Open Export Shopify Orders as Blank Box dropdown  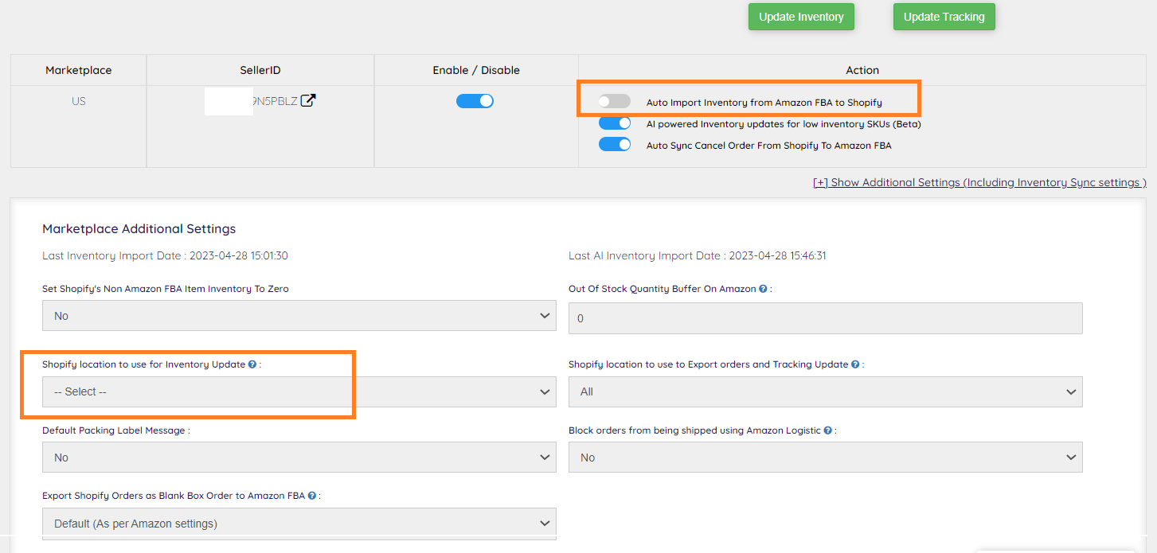click(x=299, y=524)
